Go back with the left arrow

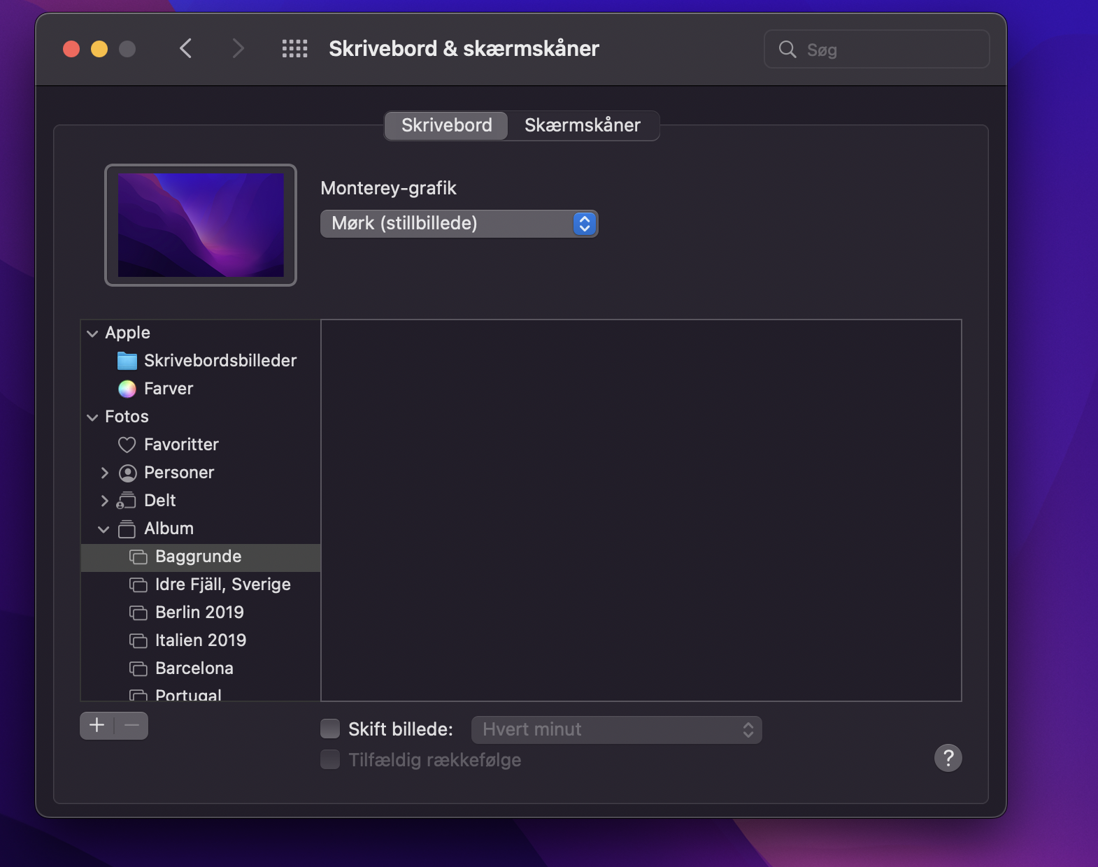coord(185,48)
